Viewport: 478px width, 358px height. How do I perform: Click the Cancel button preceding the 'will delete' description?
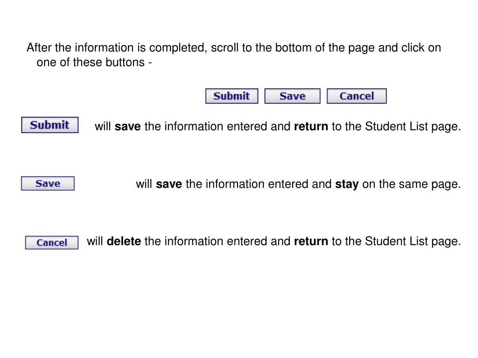tap(52, 242)
